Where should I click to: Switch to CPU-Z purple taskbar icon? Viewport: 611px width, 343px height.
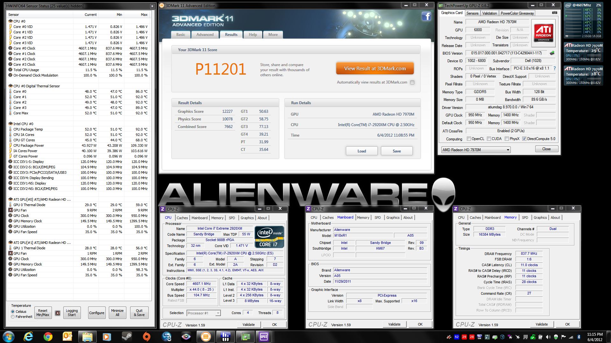pos(264,337)
